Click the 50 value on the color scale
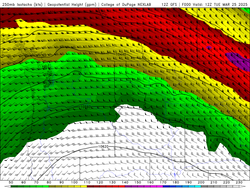250x188 pixels. (11, 182)
